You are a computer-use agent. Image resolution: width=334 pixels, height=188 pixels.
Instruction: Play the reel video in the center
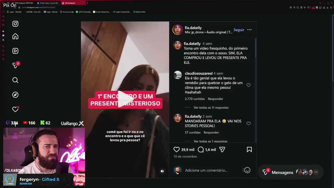coord(125,99)
